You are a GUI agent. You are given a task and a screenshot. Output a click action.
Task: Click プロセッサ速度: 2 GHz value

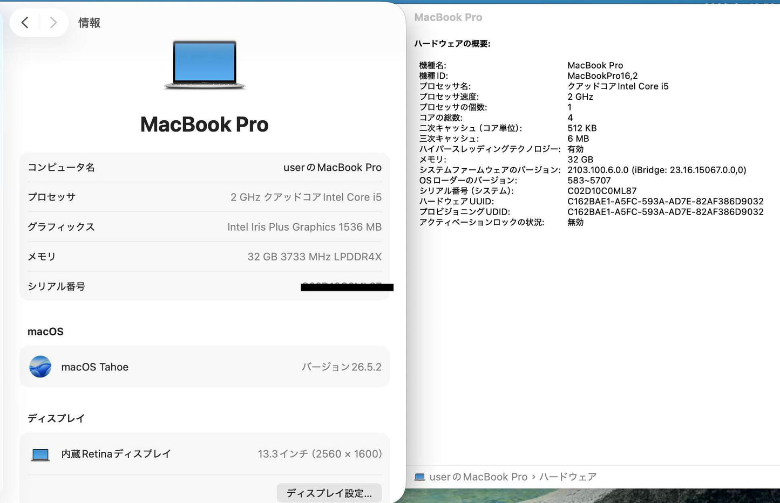(580, 97)
